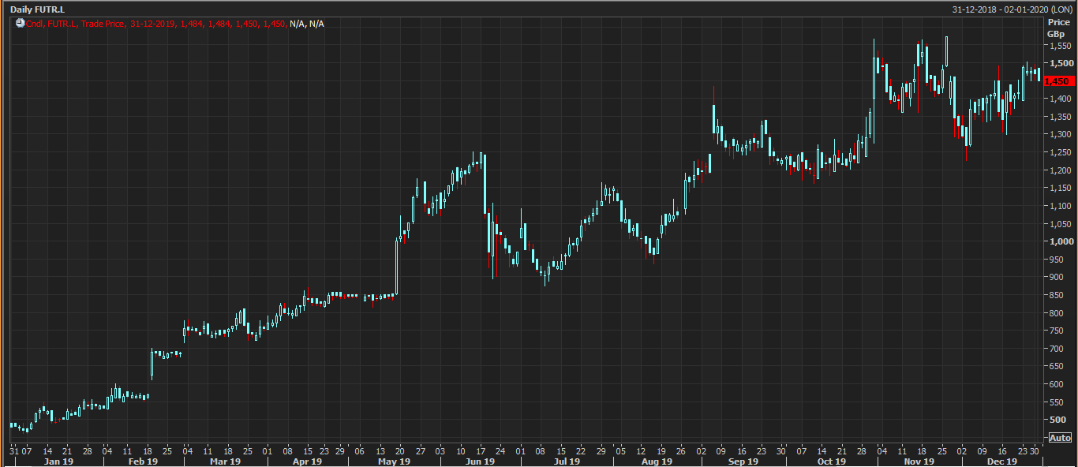Click the clock icon beside the Cndl legend
The width and height of the screenshot is (1078, 467).
pyautogui.click(x=20, y=24)
